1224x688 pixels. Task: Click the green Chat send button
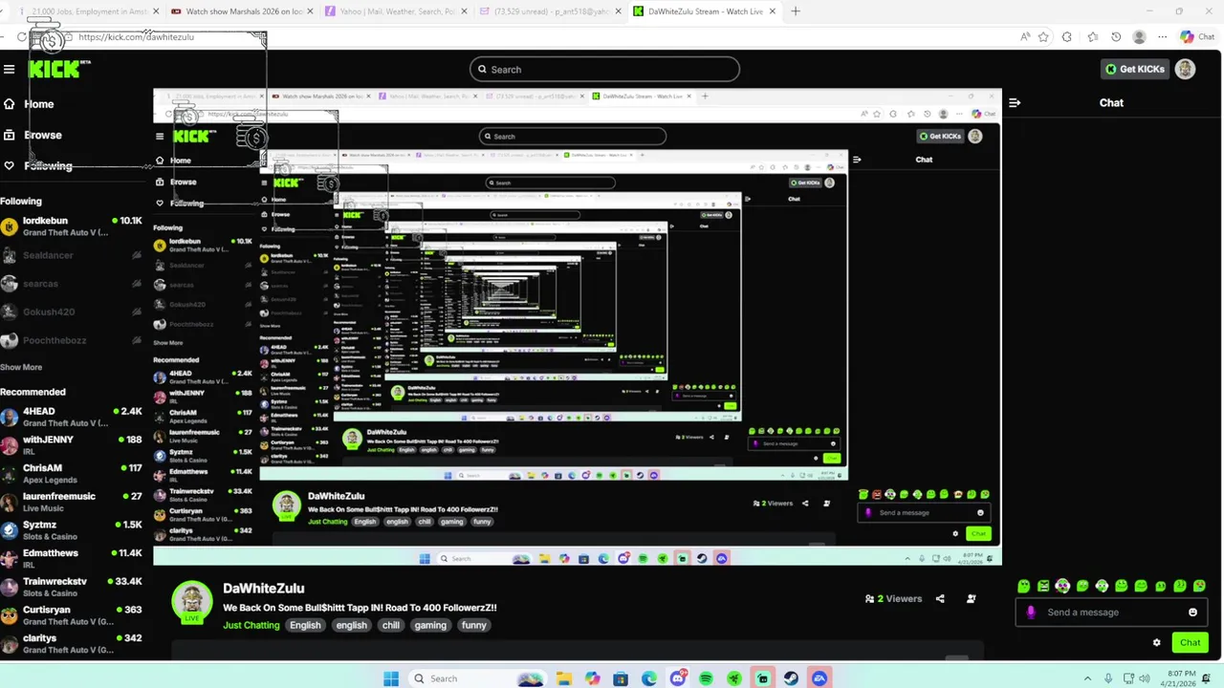(x=1190, y=642)
